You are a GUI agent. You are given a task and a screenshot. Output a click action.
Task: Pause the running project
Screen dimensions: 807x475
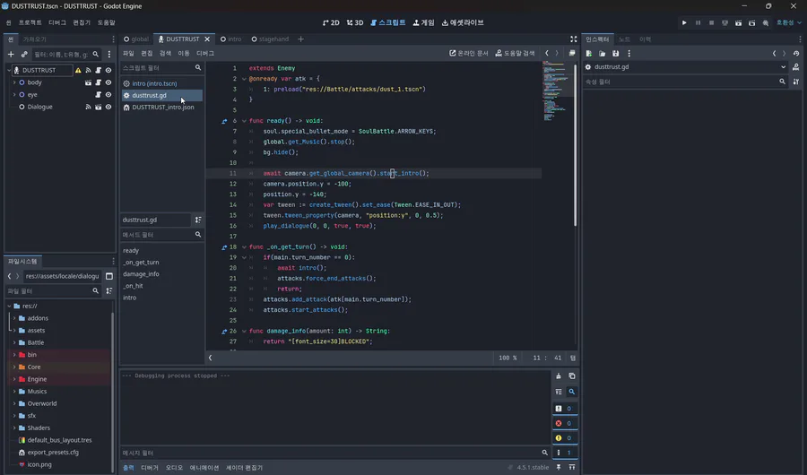698,22
